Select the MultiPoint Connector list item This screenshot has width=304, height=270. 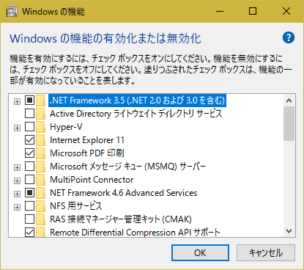click(92, 180)
